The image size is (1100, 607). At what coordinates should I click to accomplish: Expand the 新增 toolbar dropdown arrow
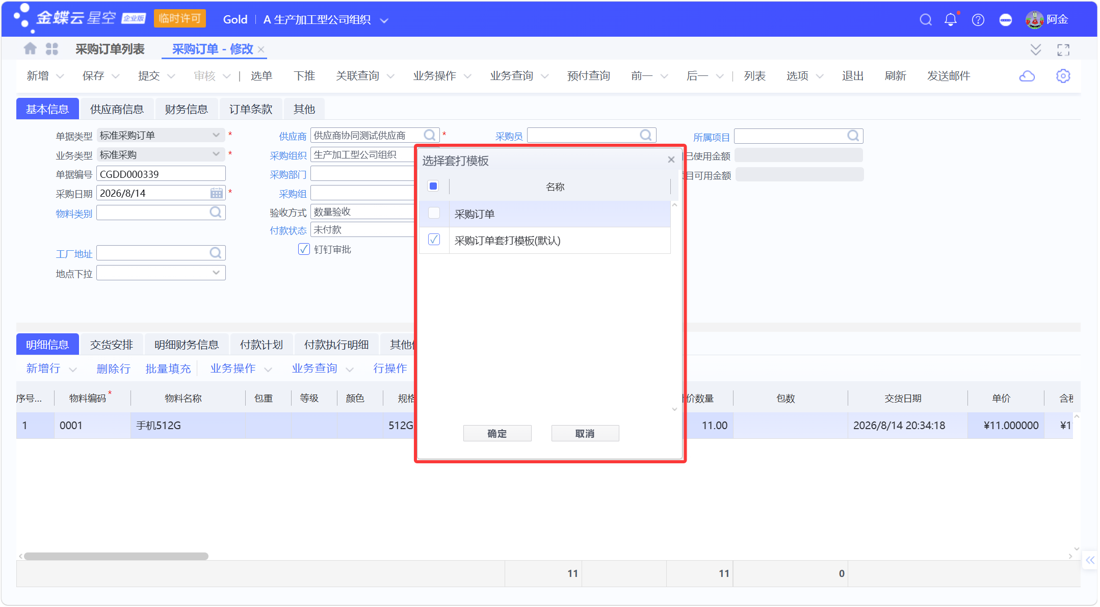[x=60, y=76]
